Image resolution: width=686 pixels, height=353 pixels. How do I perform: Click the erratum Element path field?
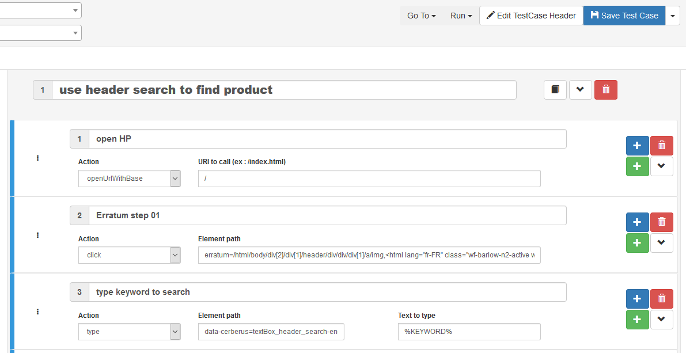[x=369, y=255]
